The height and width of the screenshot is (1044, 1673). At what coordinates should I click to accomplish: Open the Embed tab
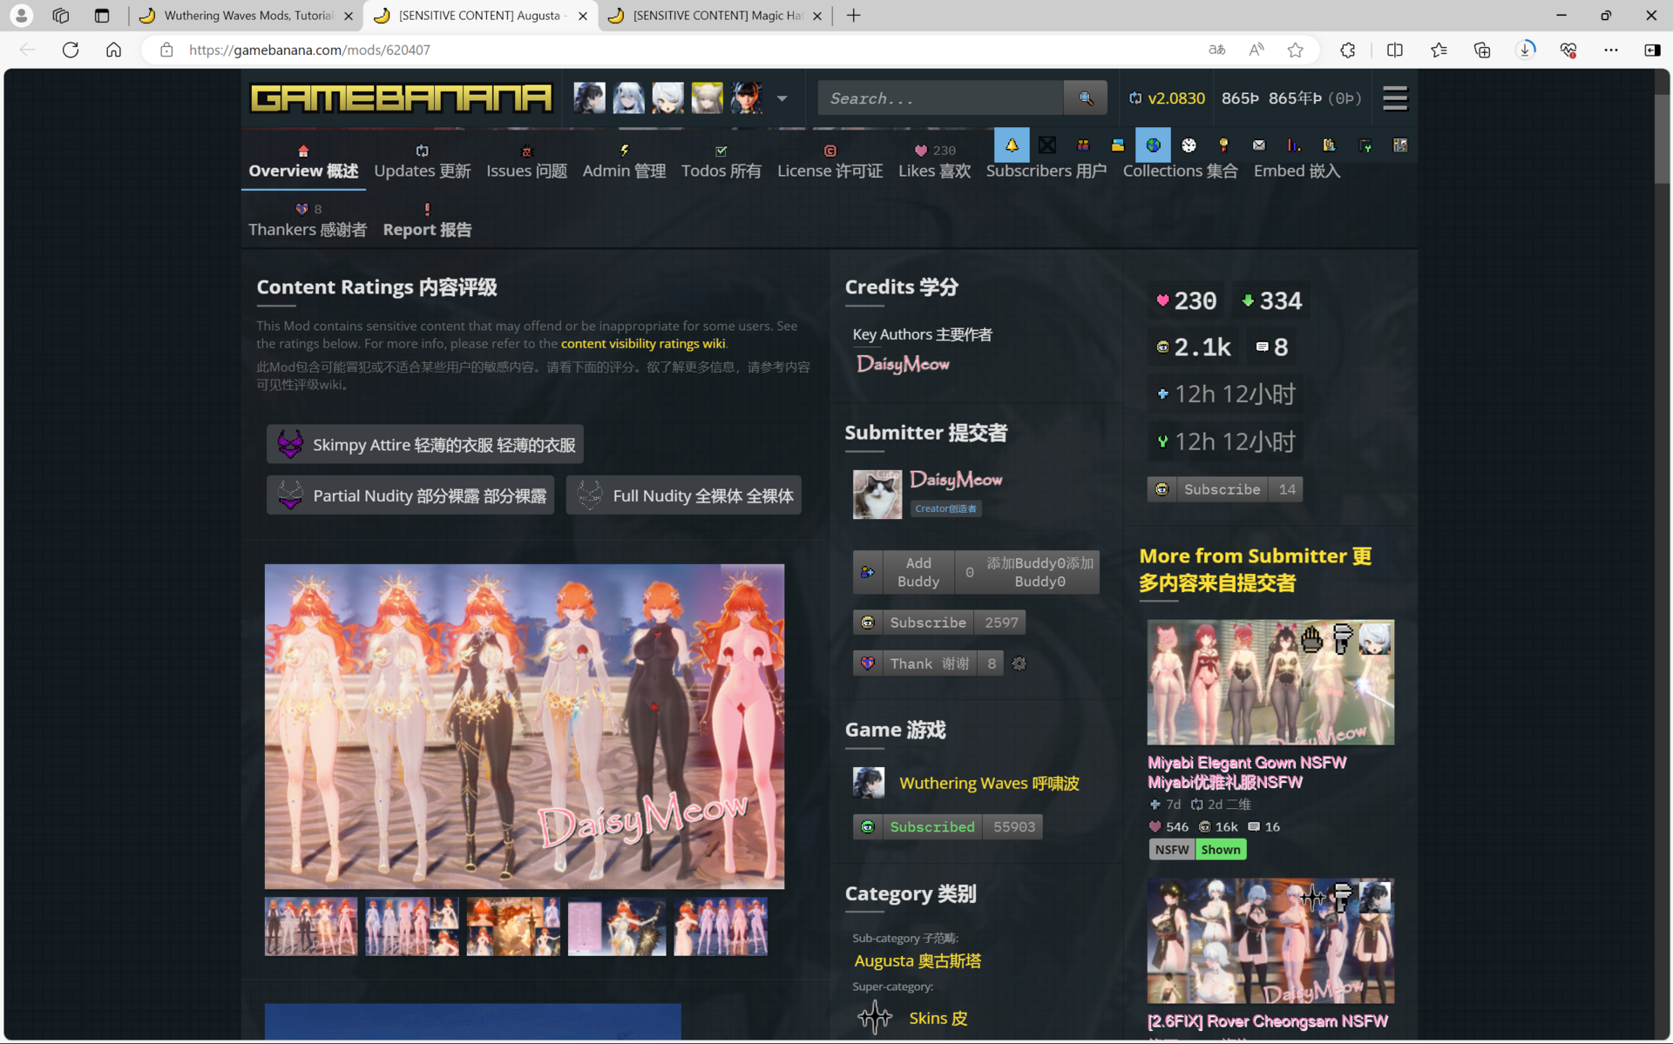tap(1297, 171)
